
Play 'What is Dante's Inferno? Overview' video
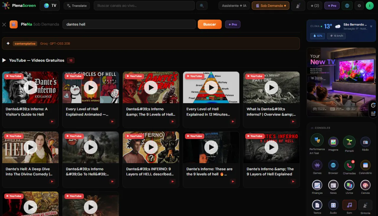[271, 87]
